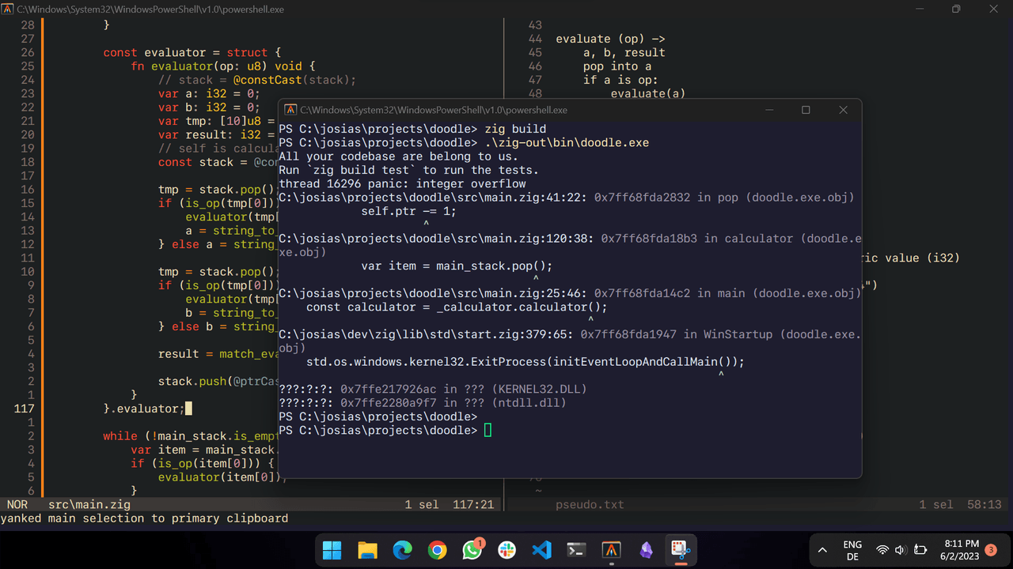Expand the hidden system tray icons
This screenshot has width=1013, height=569.
822,550
